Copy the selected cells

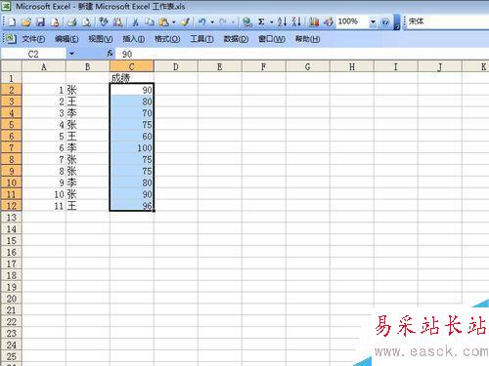150,21
